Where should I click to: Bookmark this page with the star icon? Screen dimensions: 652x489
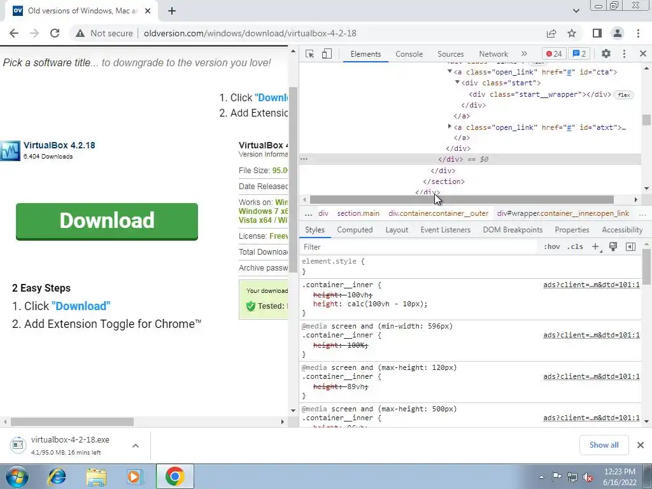click(x=572, y=33)
